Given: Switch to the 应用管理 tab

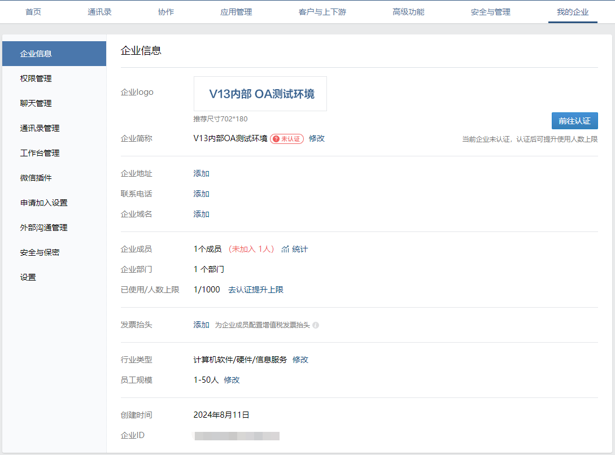Looking at the screenshot, I should coord(236,12).
